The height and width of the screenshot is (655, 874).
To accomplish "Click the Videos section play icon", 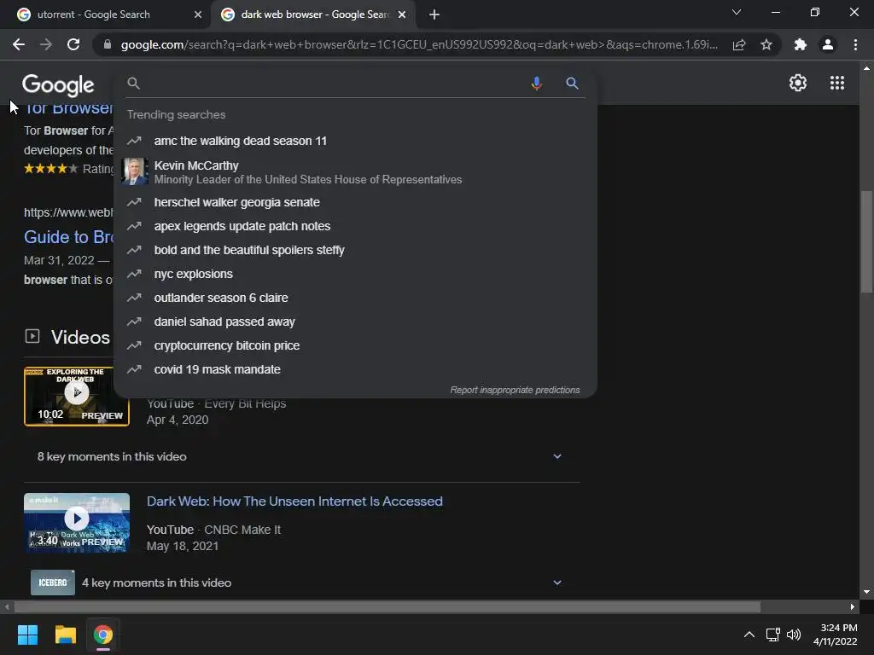I will pos(32,336).
